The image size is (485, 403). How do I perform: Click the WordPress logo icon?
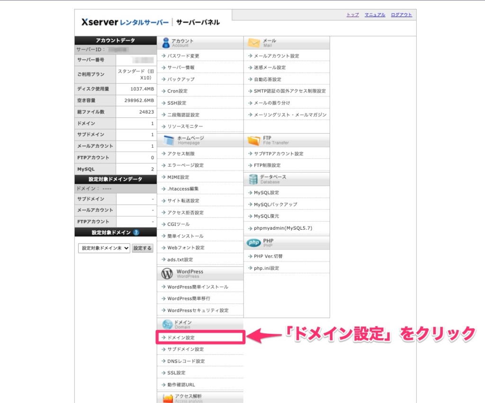click(167, 274)
